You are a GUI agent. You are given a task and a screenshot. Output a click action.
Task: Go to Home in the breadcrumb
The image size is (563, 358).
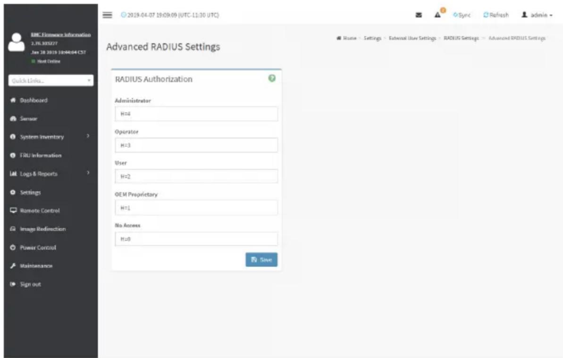pos(346,38)
